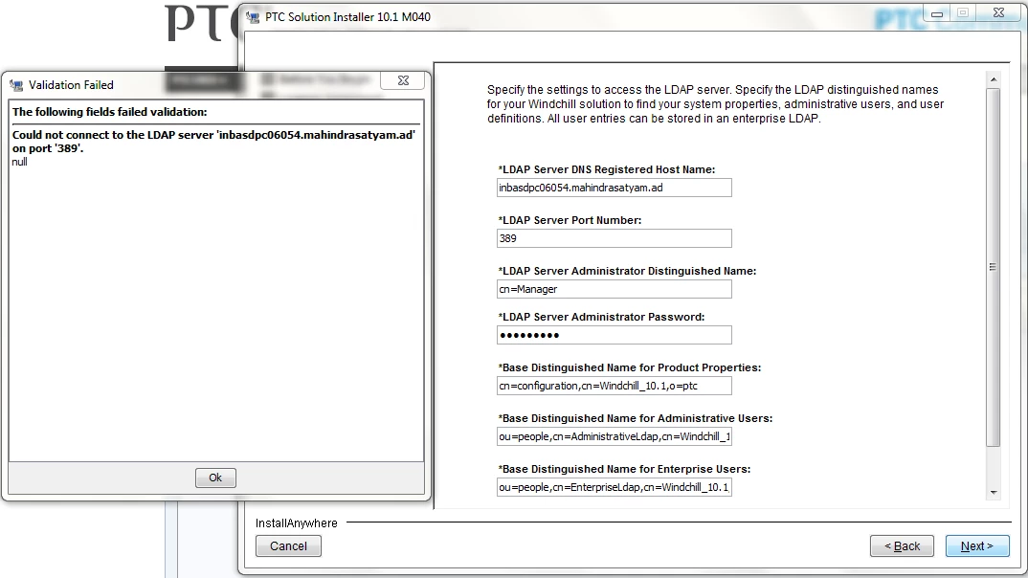Click 'Specify the settings to access' description
This screenshot has height=578, width=1028.
[715, 104]
